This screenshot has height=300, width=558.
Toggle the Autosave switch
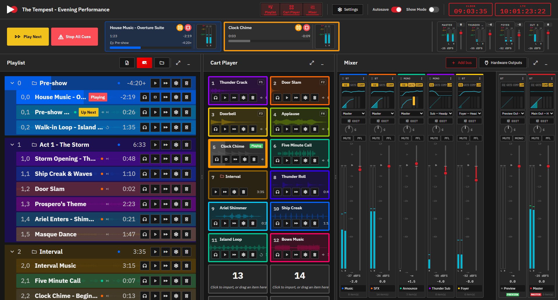pos(396,10)
